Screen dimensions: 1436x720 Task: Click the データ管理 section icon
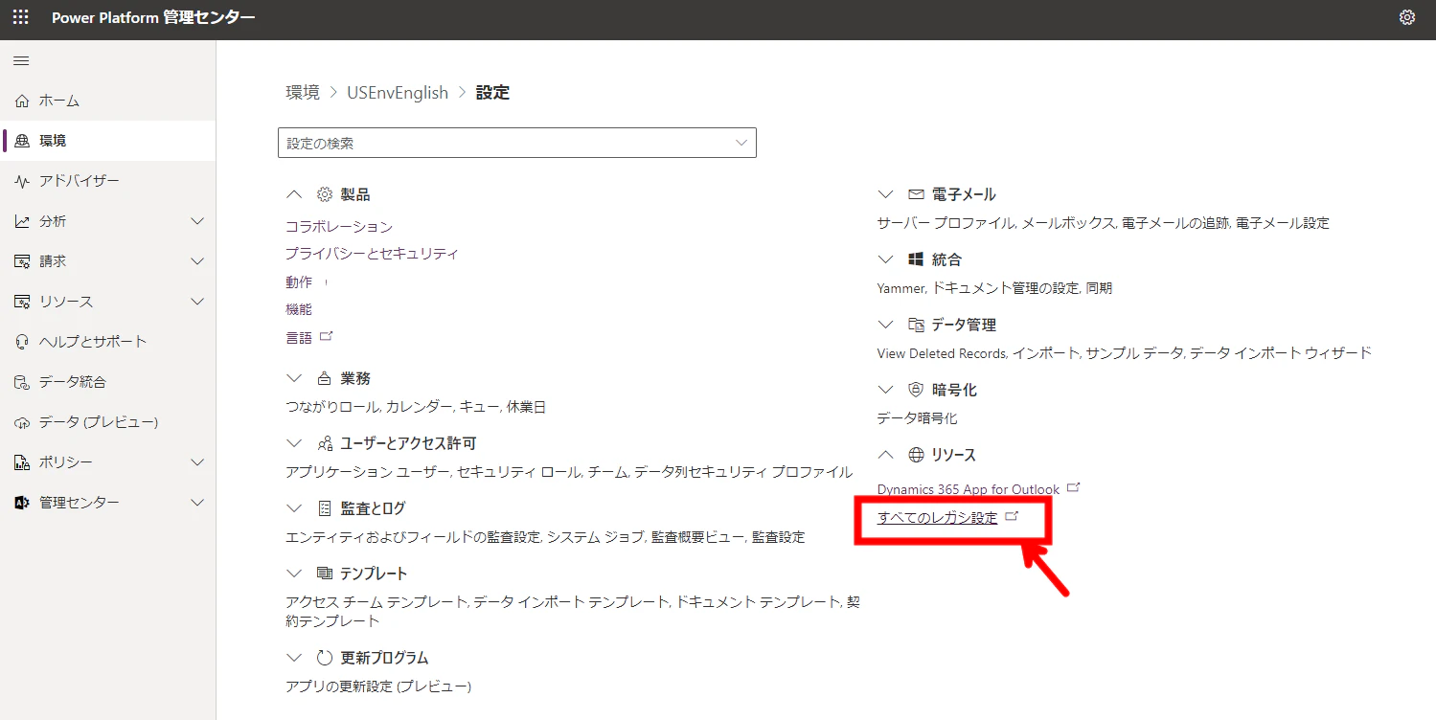click(x=916, y=325)
